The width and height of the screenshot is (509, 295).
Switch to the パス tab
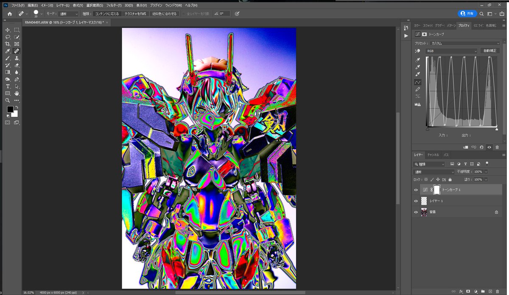tap(446, 155)
